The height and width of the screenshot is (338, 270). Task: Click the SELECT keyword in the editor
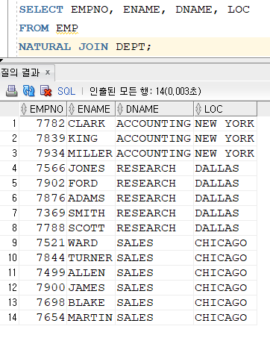click(41, 10)
